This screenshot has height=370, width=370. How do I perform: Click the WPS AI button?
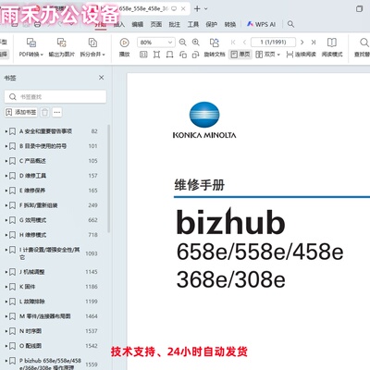click(x=262, y=24)
